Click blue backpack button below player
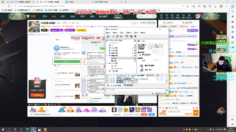Image resolution: width=236 pixels, height=132 pixels. tap(152, 114)
